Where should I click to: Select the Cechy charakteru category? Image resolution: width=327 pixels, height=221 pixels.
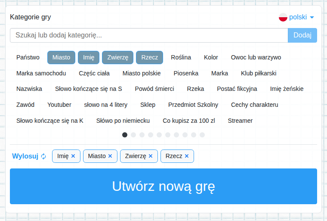(x=254, y=105)
